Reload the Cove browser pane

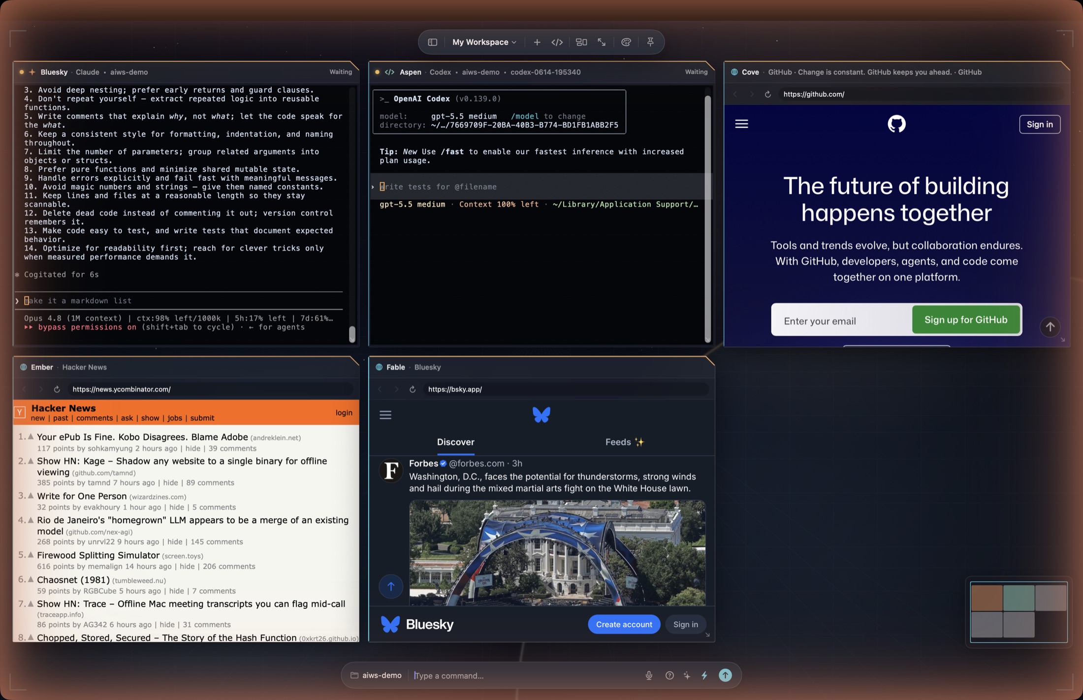pyautogui.click(x=767, y=94)
